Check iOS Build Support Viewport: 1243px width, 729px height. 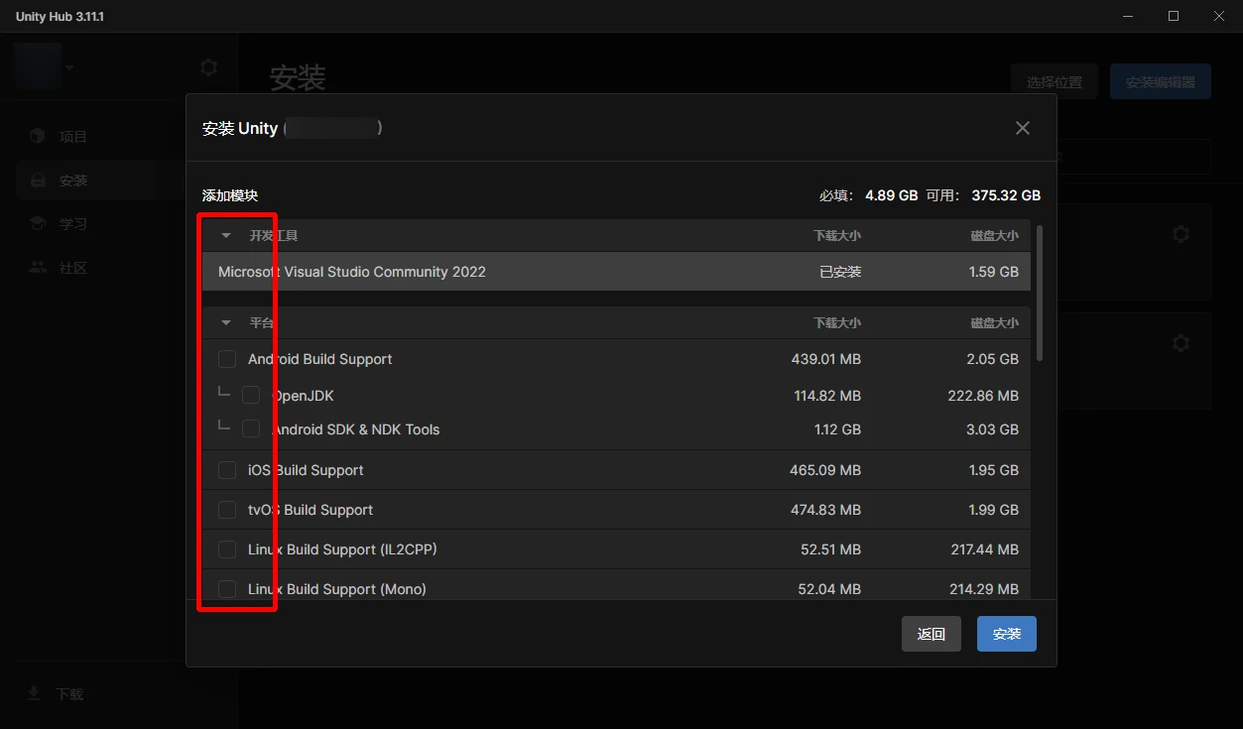[227, 470]
